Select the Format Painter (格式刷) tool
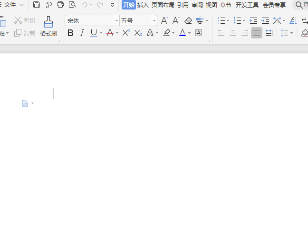 [x=48, y=26]
